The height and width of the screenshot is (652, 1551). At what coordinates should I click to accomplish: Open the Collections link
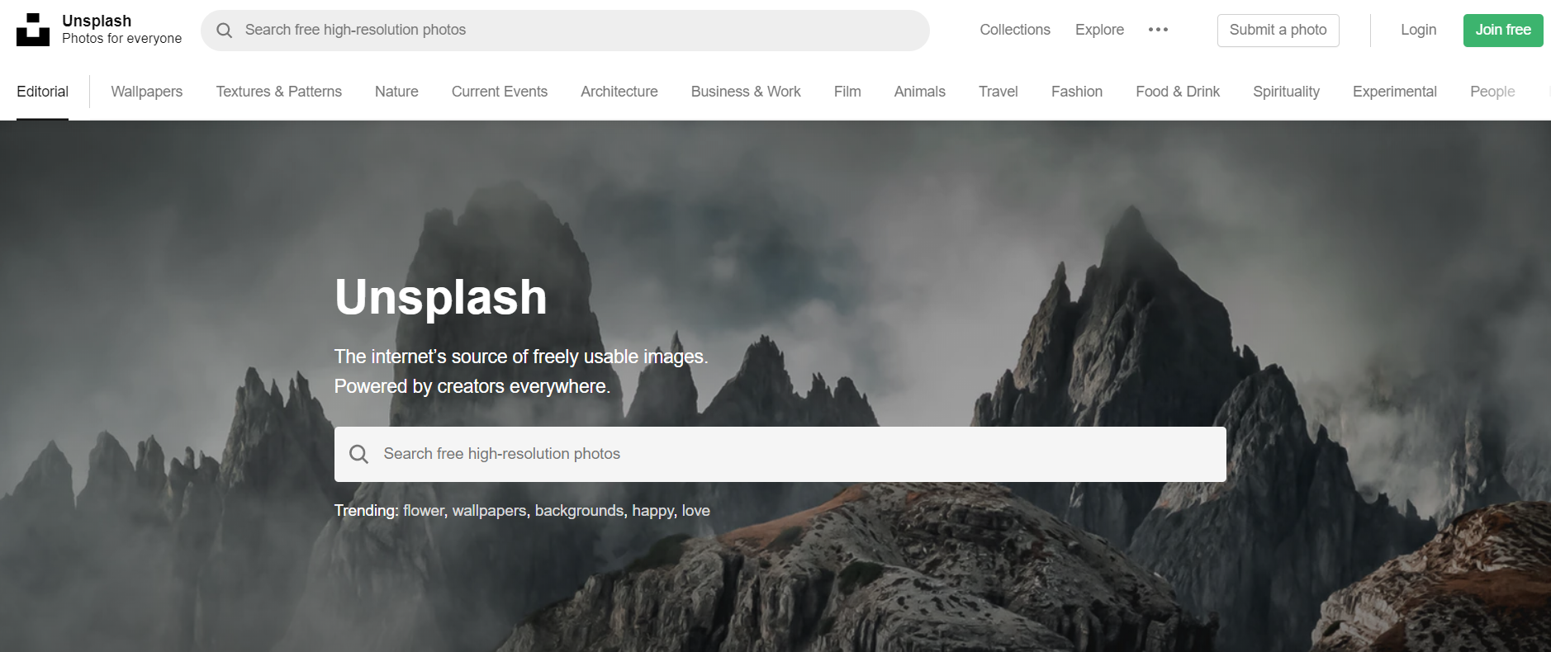click(1015, 30)
